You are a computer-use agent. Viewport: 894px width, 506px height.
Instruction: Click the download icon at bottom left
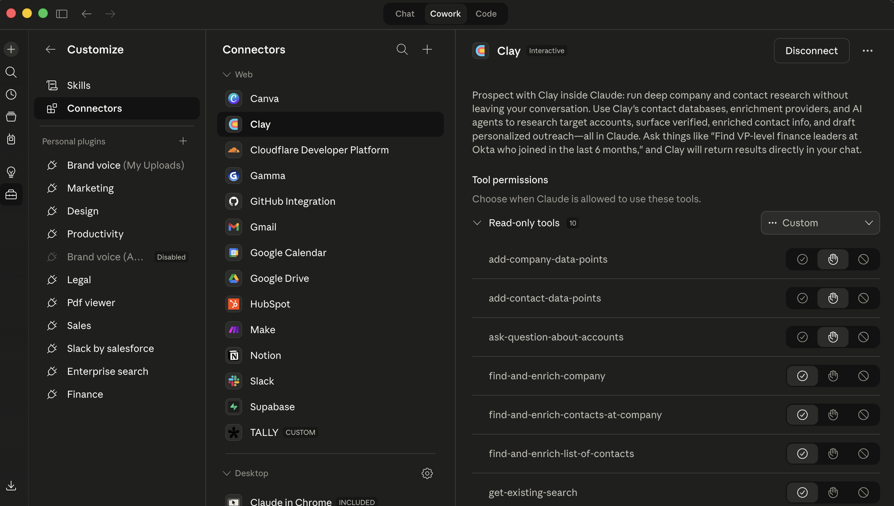(11, 486)
